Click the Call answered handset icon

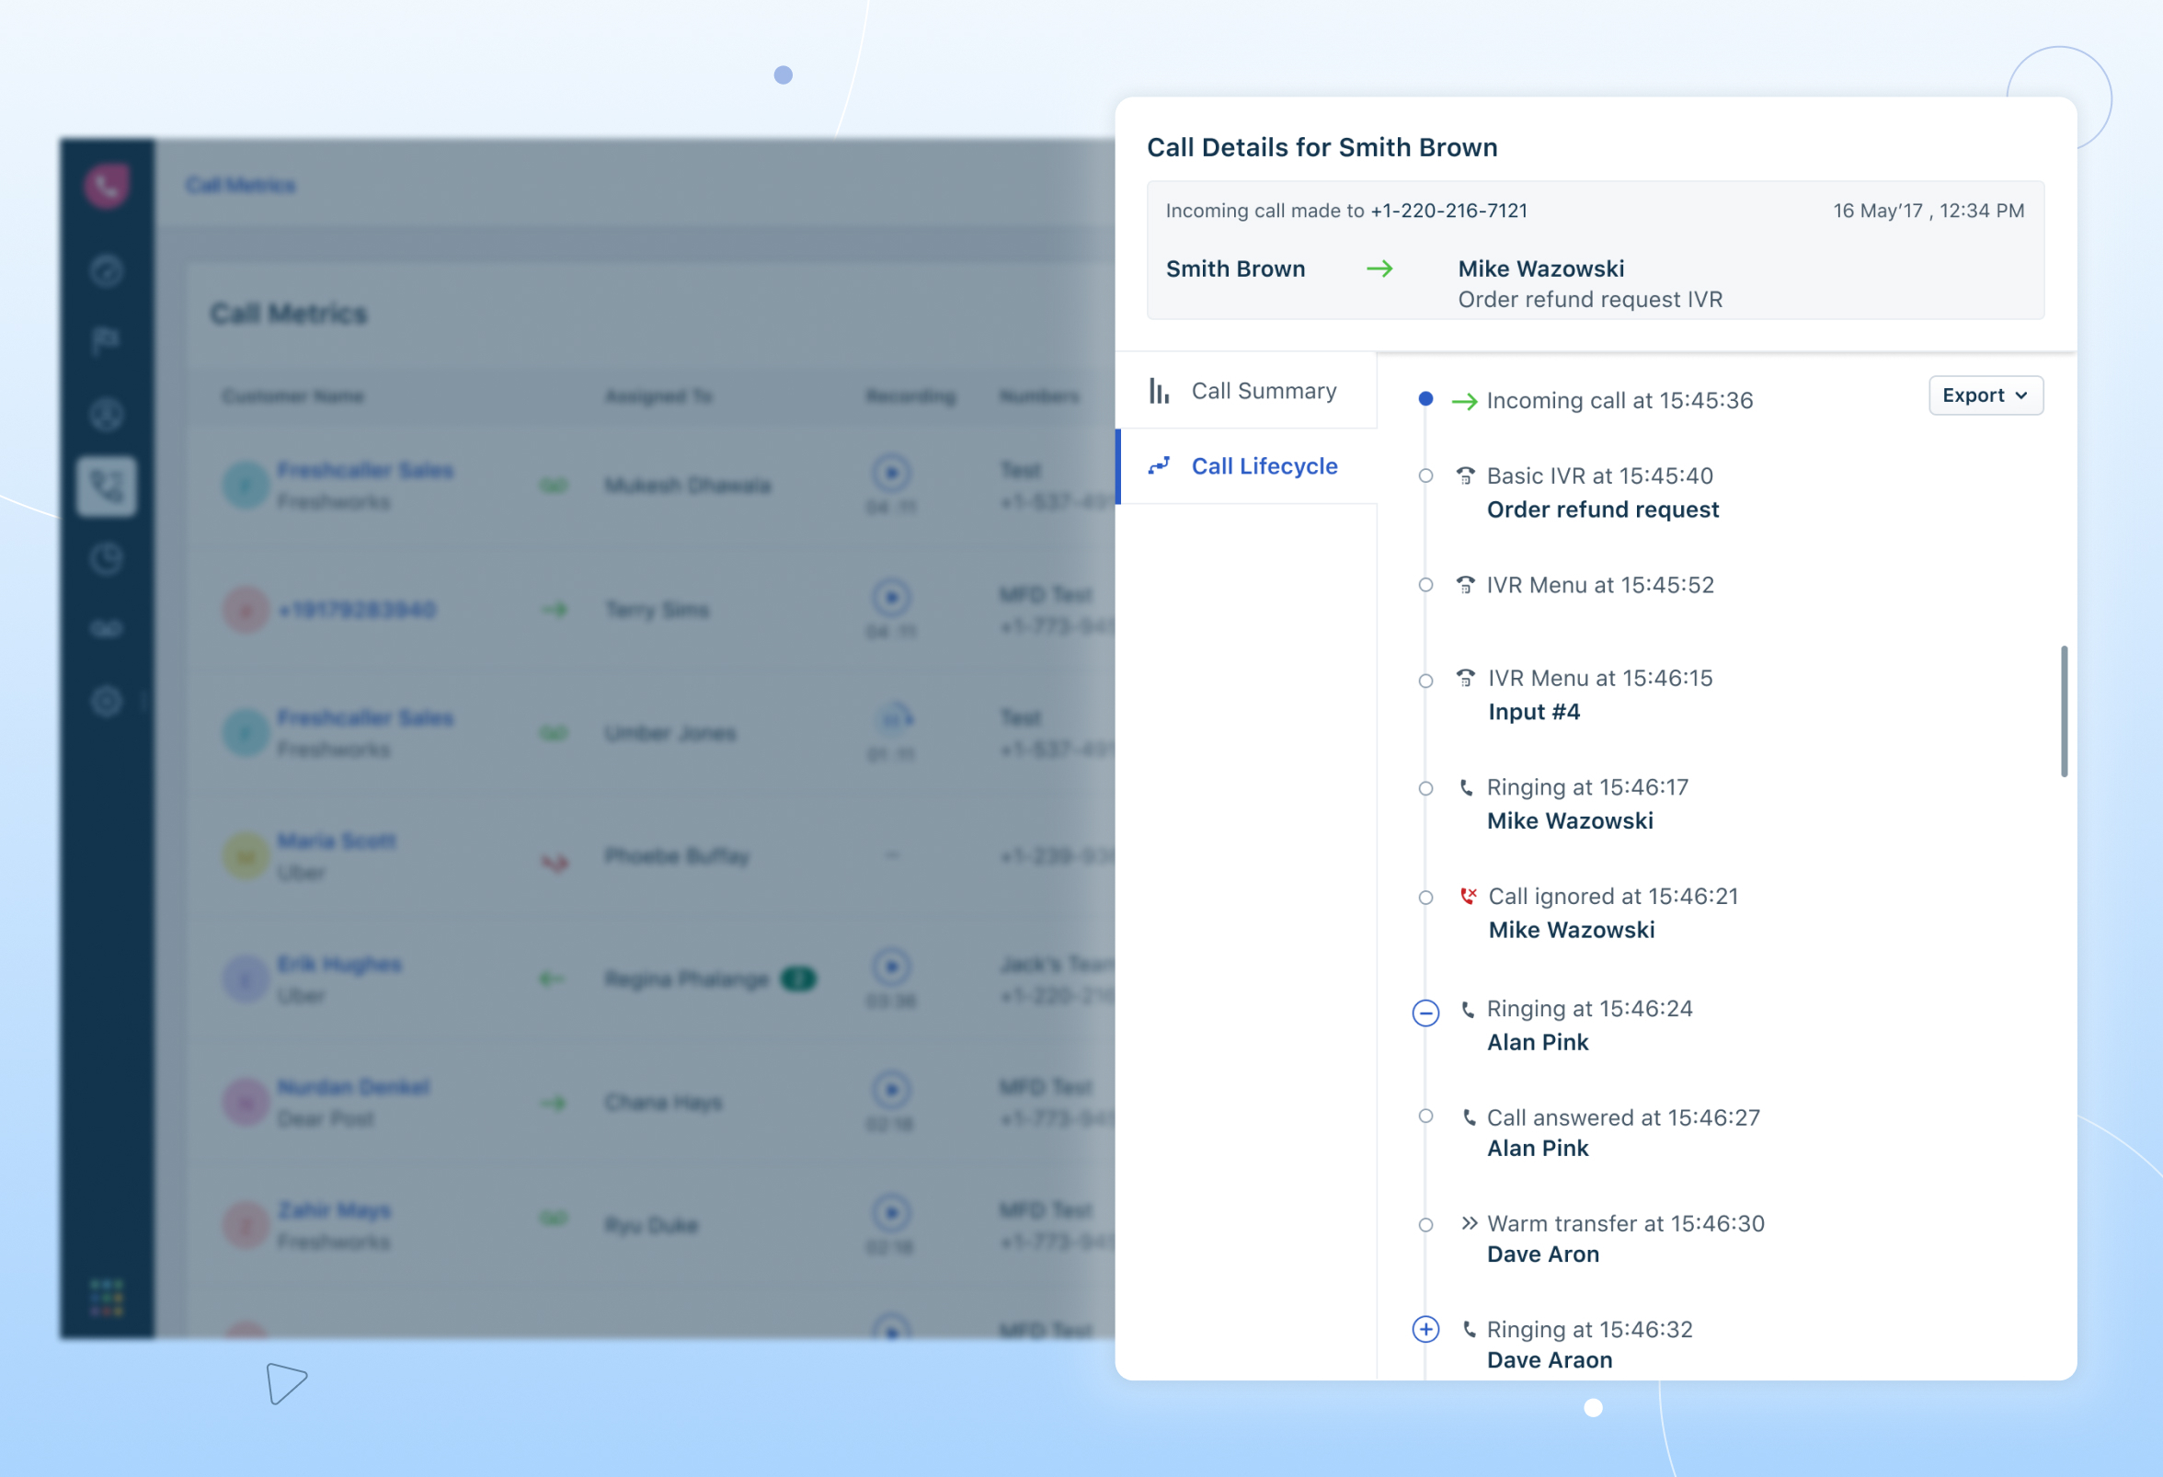click(1469, 1117)
